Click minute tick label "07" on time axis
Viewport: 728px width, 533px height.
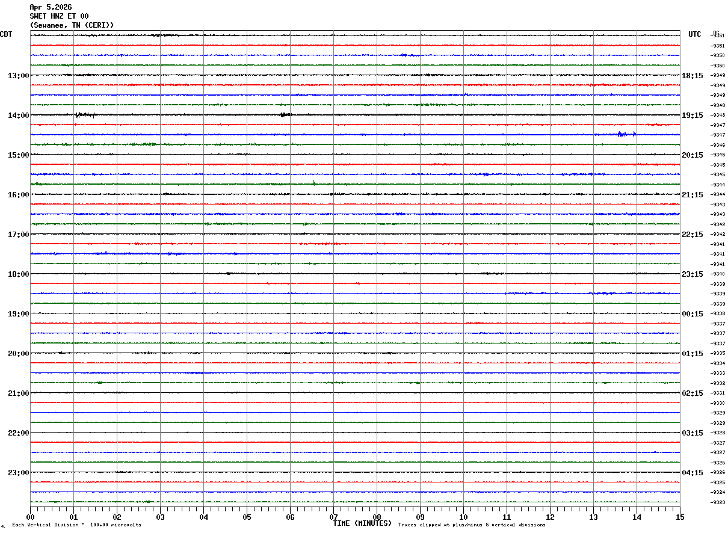[x=333, y=517]
